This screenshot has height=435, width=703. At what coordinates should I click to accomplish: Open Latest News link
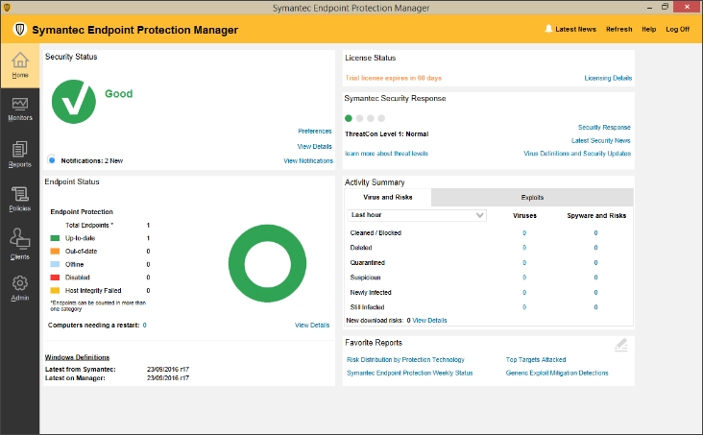point(575,29)
